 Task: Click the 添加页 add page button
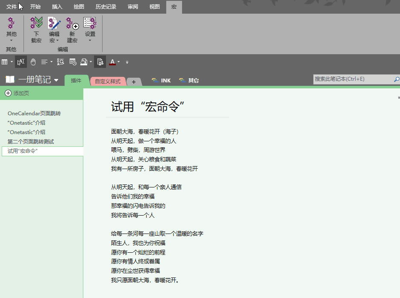18,93
